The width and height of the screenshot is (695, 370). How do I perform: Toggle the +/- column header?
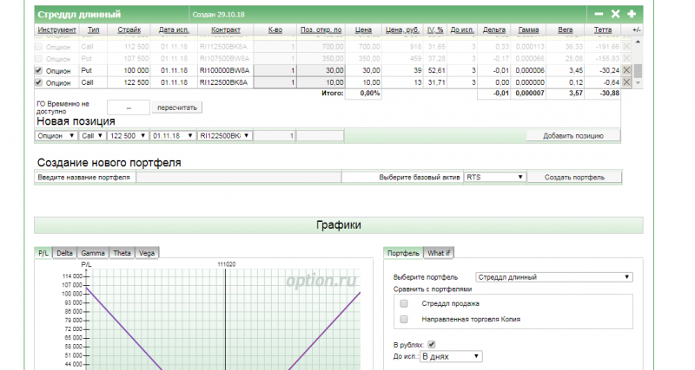(x=636, y=29)
